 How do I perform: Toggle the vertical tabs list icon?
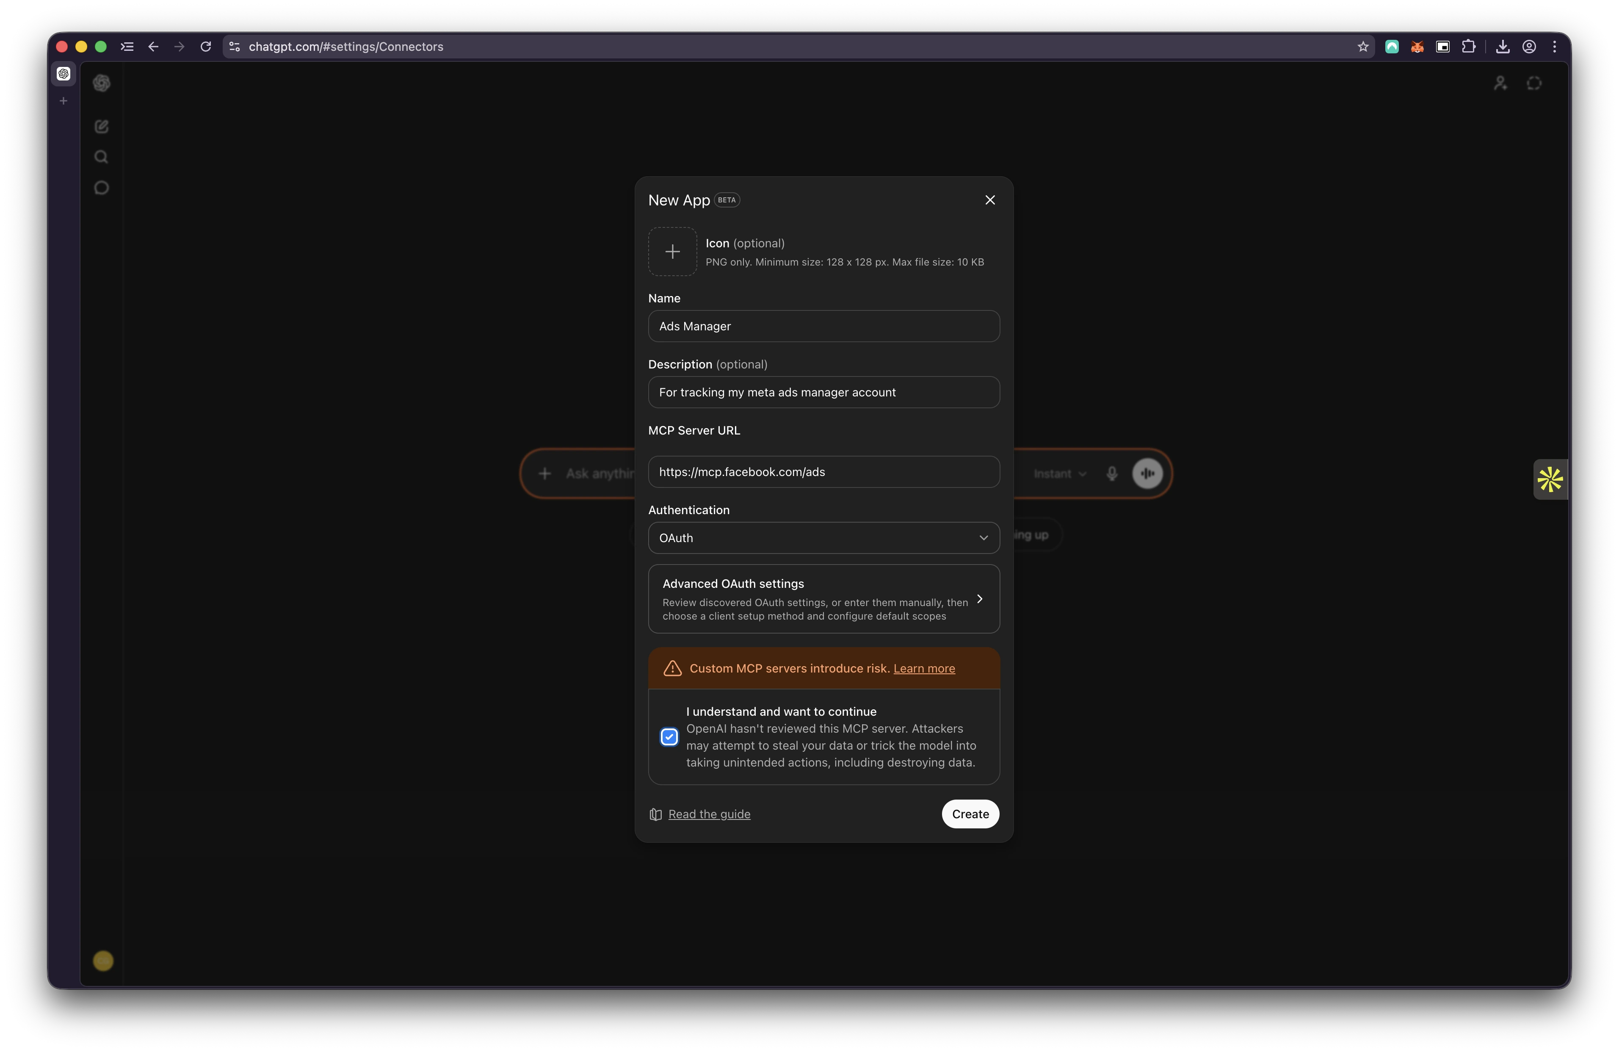[127, 46]
